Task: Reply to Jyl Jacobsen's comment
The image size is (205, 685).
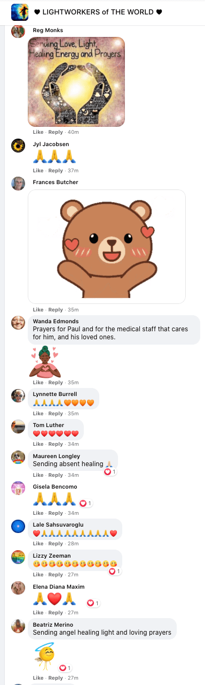Action: 56,170
